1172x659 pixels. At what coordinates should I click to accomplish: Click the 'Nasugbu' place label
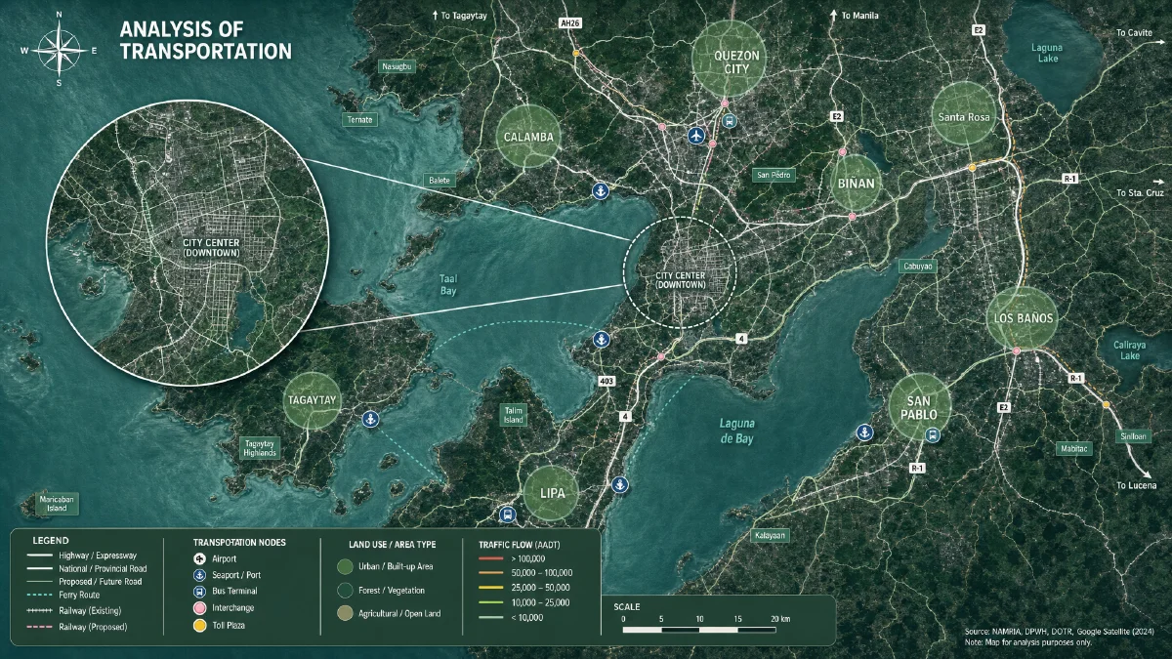[x=398, y=66]
